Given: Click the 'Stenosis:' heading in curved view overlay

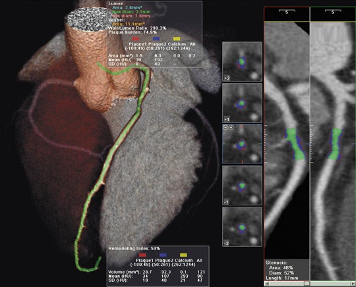Looking at the screenshot, I should (276, 263).
